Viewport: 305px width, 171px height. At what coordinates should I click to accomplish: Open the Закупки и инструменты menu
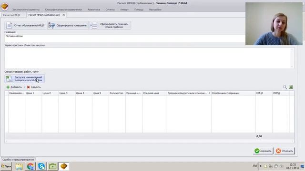26,9
